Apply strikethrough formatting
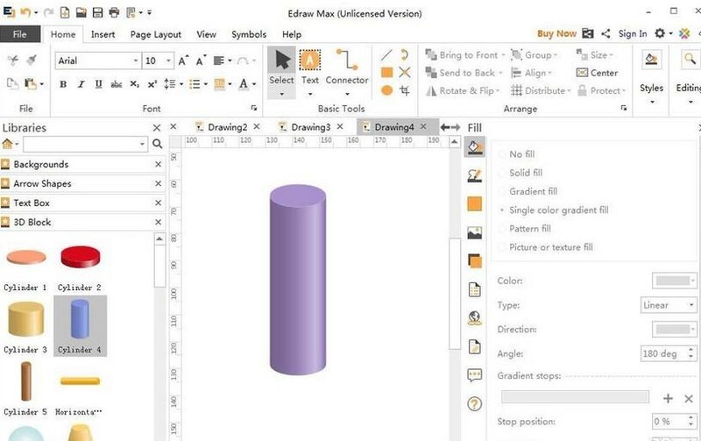 117,84
